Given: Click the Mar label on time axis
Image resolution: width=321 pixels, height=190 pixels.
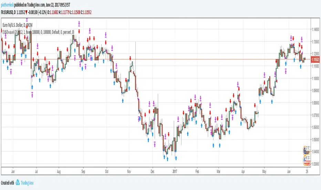Looking at the screenshot, I should point(218,171).
